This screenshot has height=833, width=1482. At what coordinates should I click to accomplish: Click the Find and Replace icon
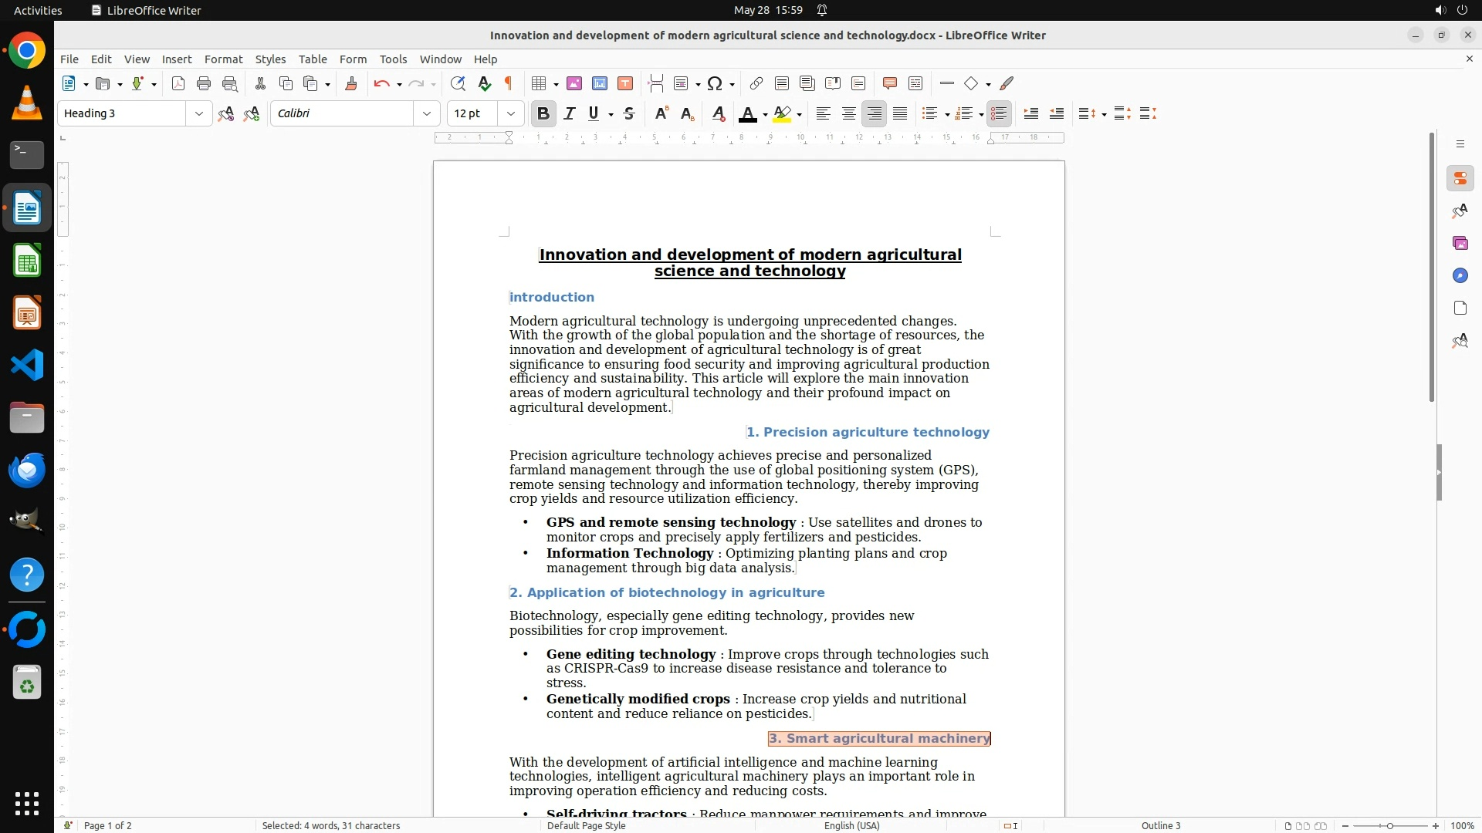coord(458,83)
